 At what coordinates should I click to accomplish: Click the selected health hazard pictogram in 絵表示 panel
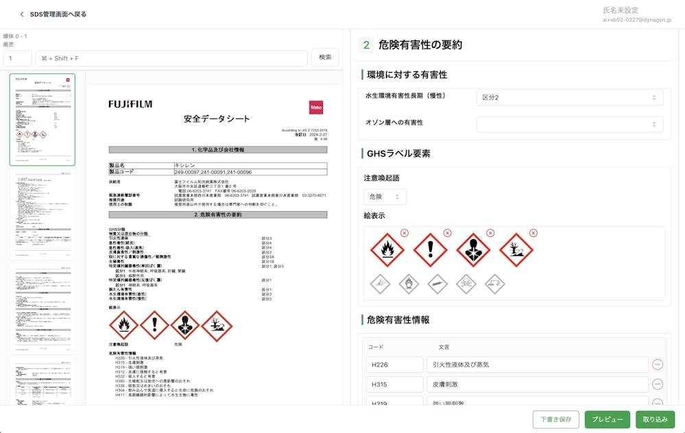pos(473,249)
